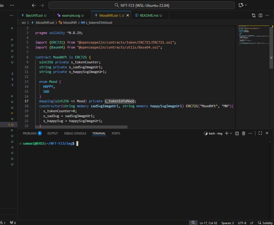Image resolution: width=274 pixels, height=225 pixels.
Task: Open the DEBUG CONSOLE panel tab
Action: coord(75,133)
